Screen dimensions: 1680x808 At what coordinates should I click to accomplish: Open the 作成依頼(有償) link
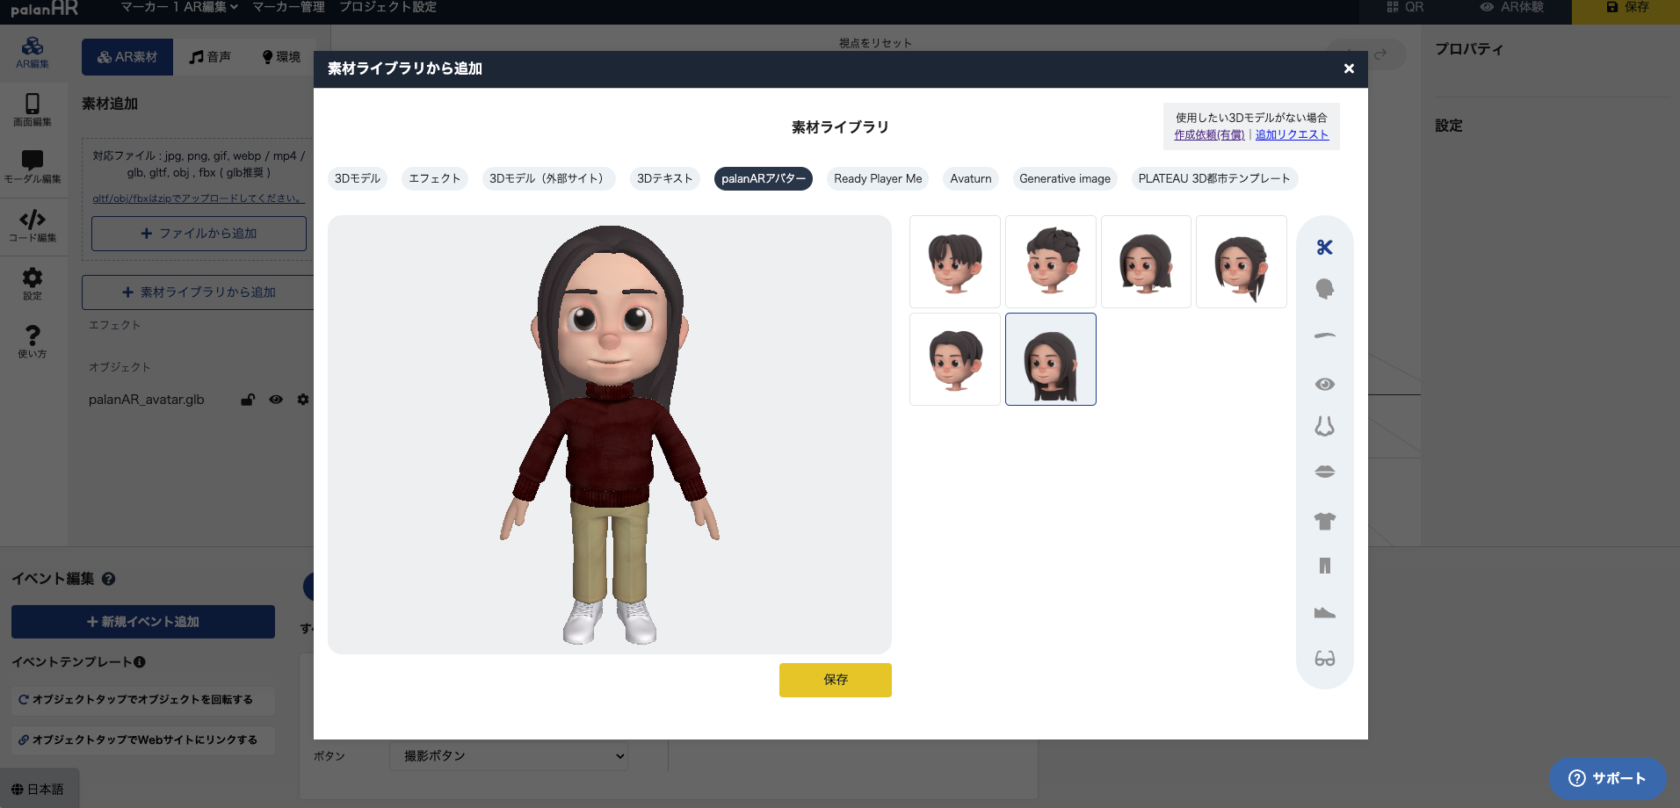(1207, 133)
